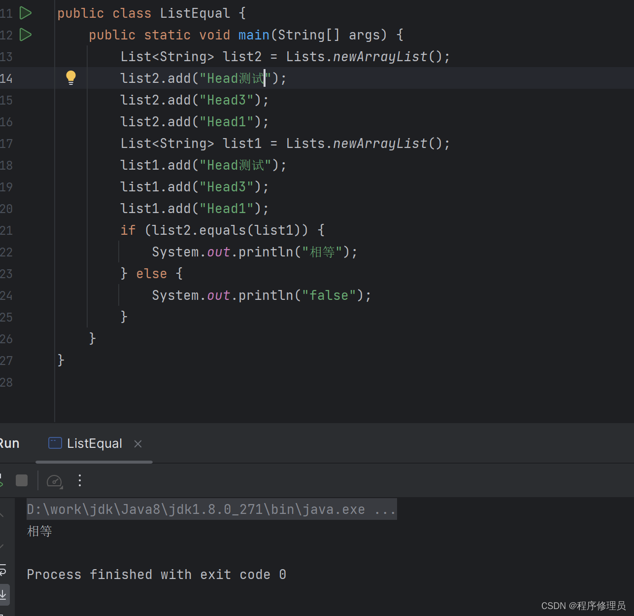This screenshot has height=616, width=634.
Task: Click the 'Process finished with exit code 0' message
Action: (x=157, y=575)
